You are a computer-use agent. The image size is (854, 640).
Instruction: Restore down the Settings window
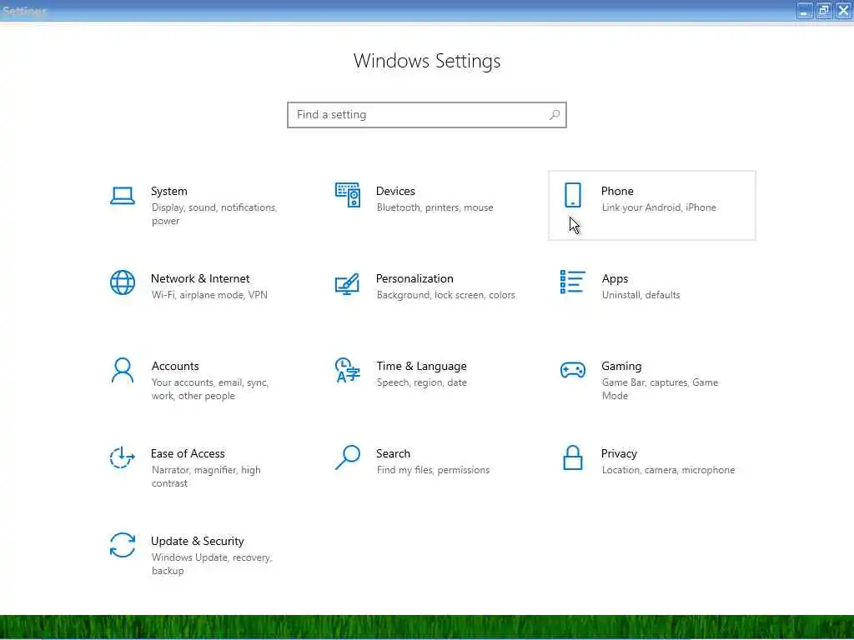point(824,10)
